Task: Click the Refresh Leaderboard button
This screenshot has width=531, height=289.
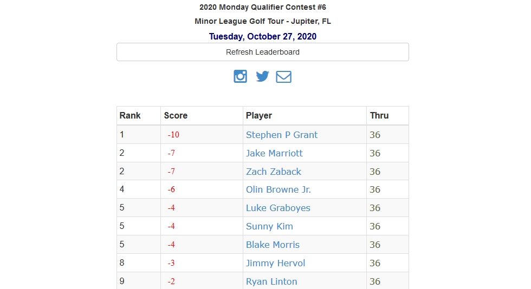Action: (x=262, y=52)
